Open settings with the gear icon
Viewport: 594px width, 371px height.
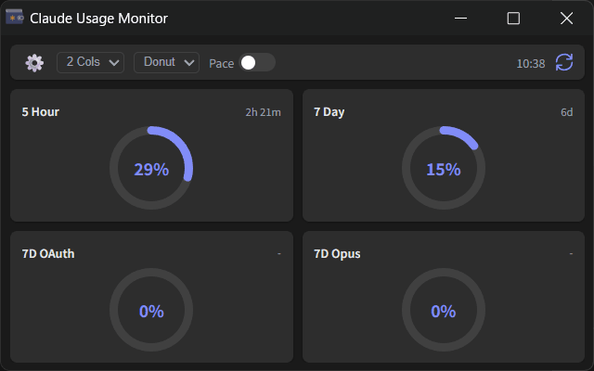tap(34, 63)
